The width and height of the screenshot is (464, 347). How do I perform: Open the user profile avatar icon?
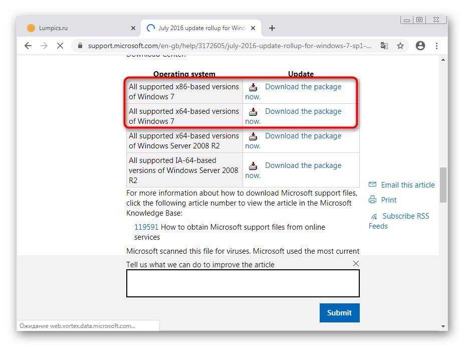pos(420,46)
